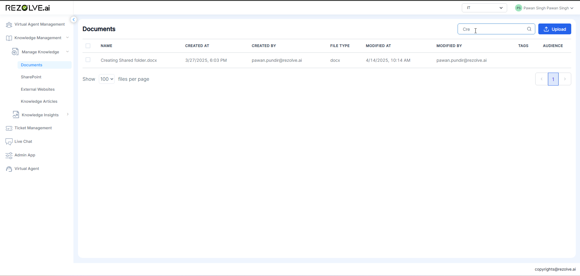Open Ticket Management section
The width and height of the screenshot is (580, 276).
click(33, 128)
